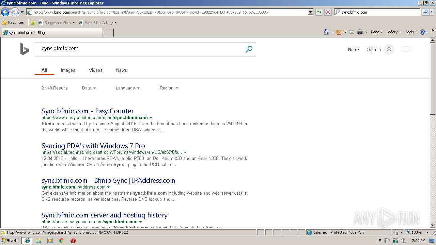Screen dimensions: 436x245
Task: Open the search provider dropdown arrow
Action: click(x=431, y=12)
